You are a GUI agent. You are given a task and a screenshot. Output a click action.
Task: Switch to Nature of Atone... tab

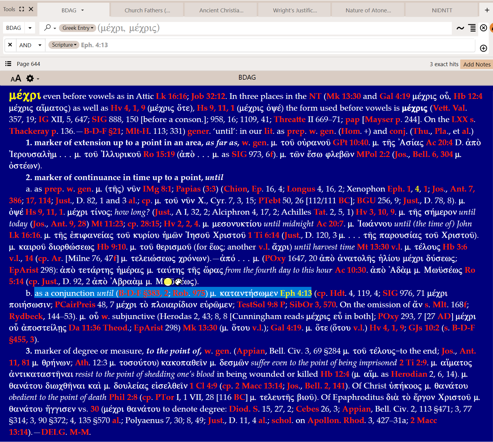pos(368,10)
